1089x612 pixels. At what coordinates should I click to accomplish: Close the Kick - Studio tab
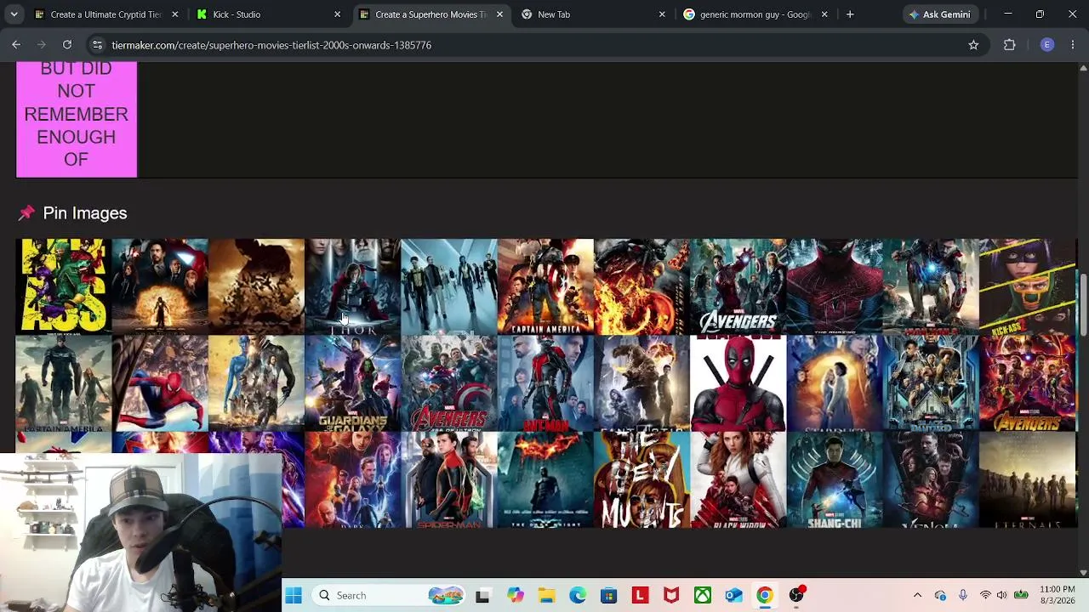point(337,14)
